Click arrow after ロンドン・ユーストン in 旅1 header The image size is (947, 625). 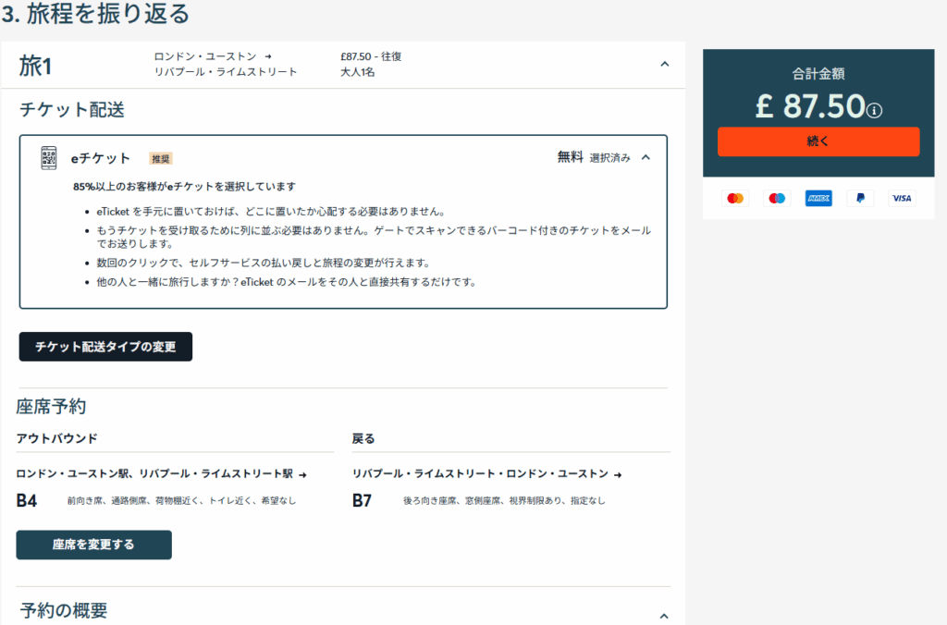pyautogui.click(x=268, y=56)
